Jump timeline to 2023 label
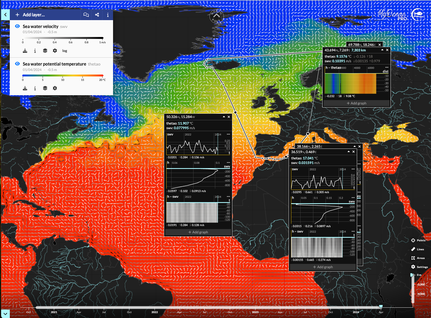This screenshot has width=431, height=318. (x=255, y=312)
